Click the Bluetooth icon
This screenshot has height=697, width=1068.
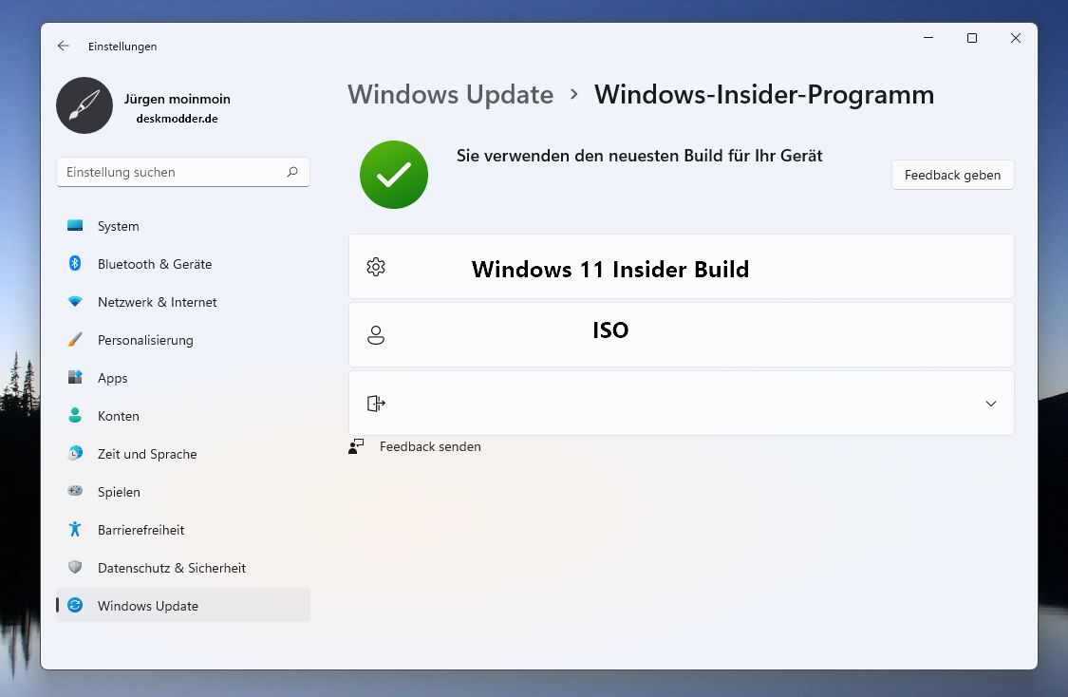[x=75, y=263]
